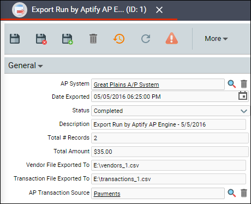Refresh the record with the reload icon
The image size is (251, 204).
click(146, 39)
